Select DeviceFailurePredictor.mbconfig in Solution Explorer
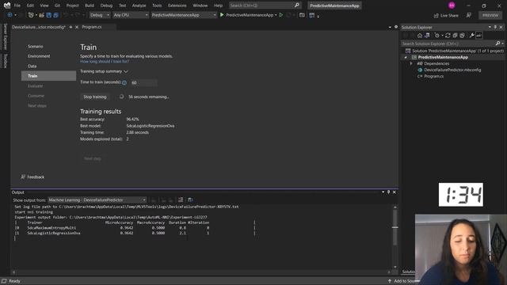The height and width of the screenshot is (285, 507). [452, 70]
